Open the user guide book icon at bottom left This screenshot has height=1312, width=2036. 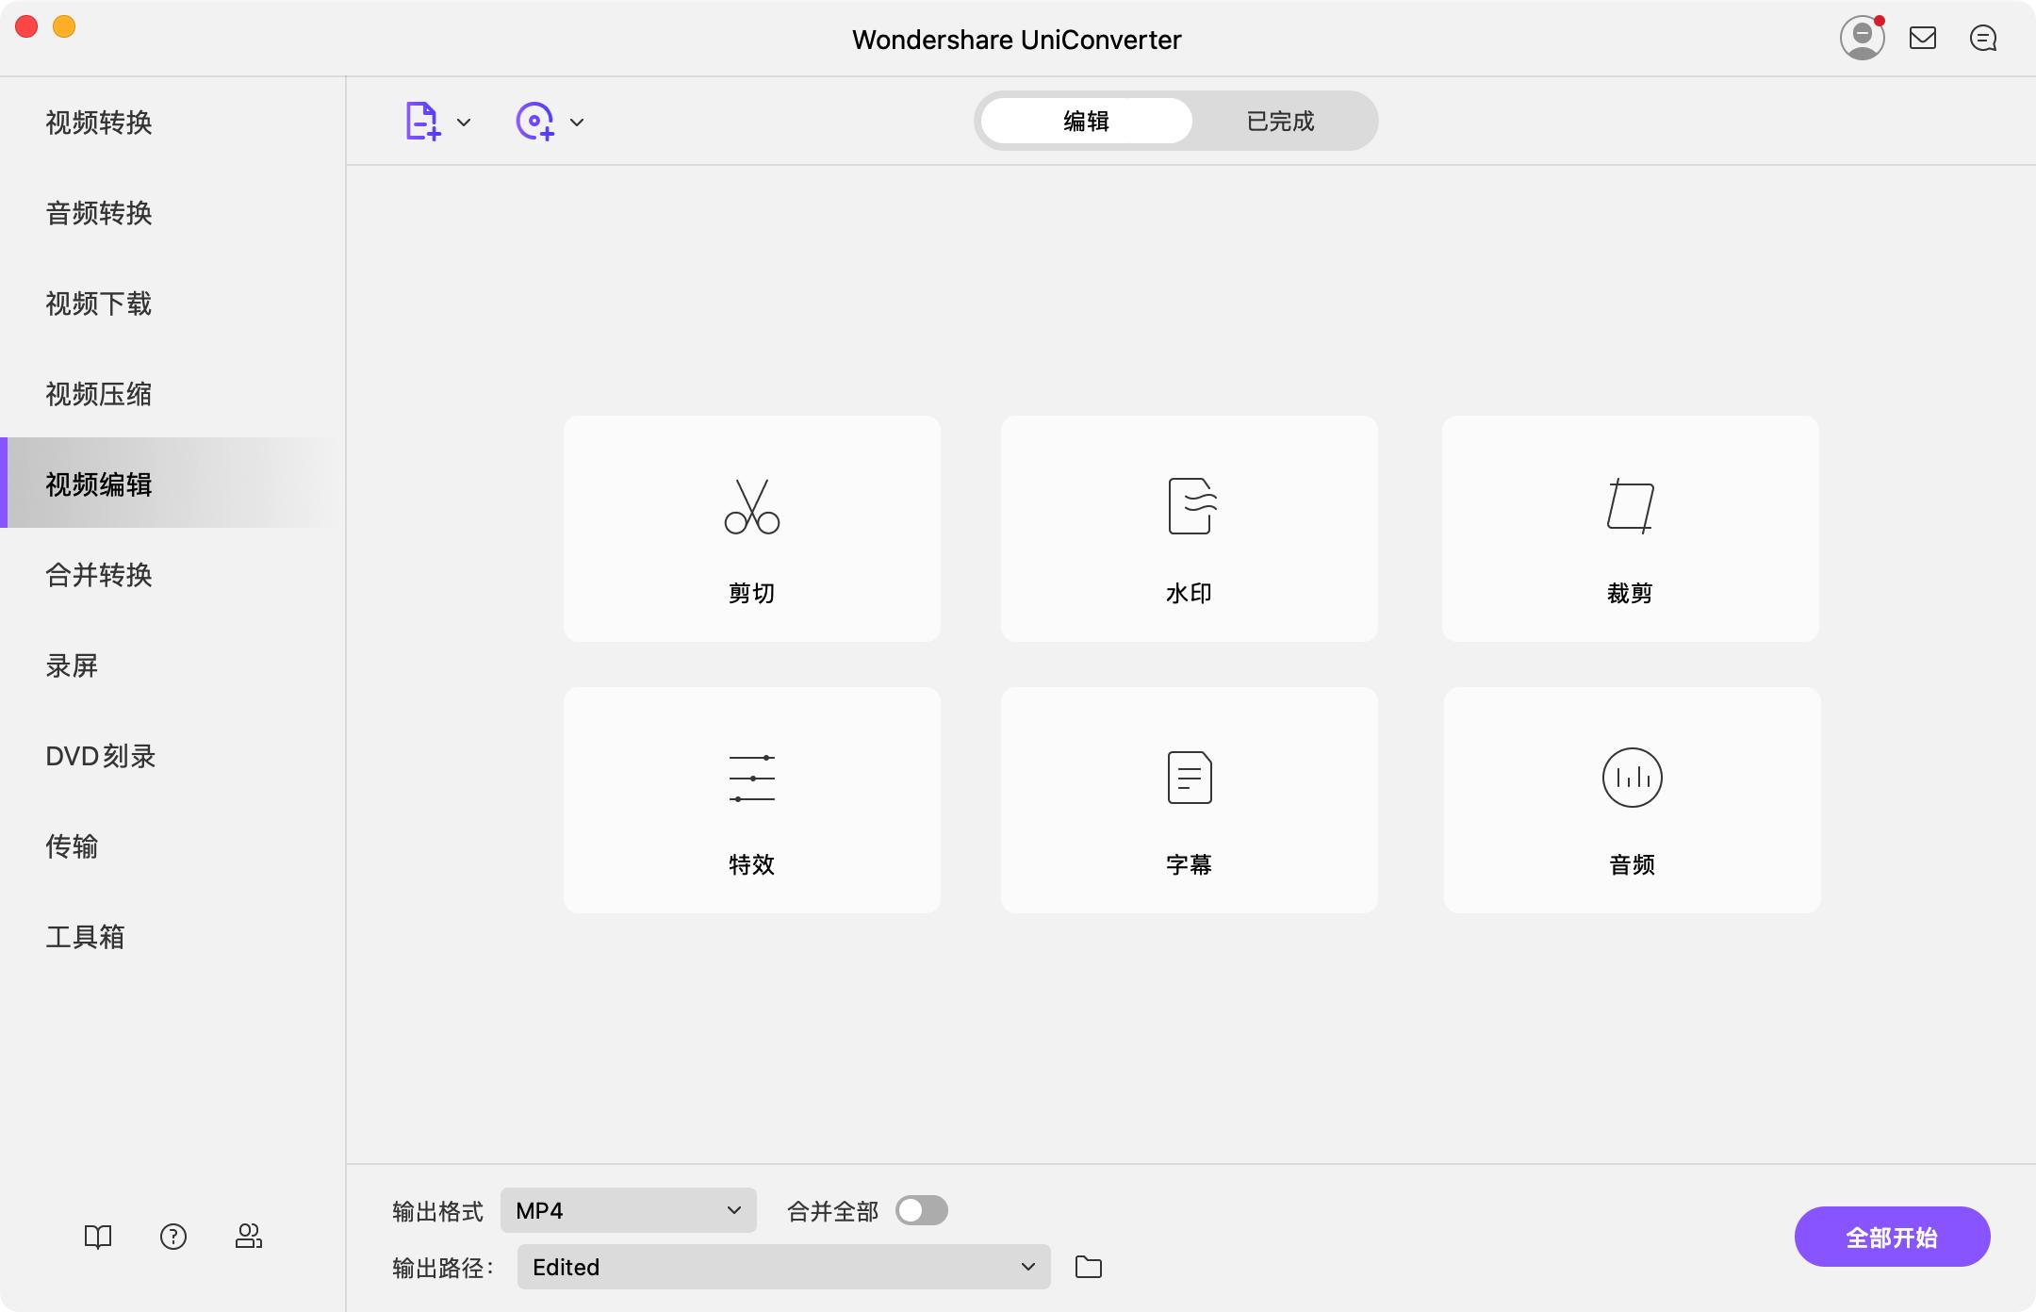tap(98, 1236)
